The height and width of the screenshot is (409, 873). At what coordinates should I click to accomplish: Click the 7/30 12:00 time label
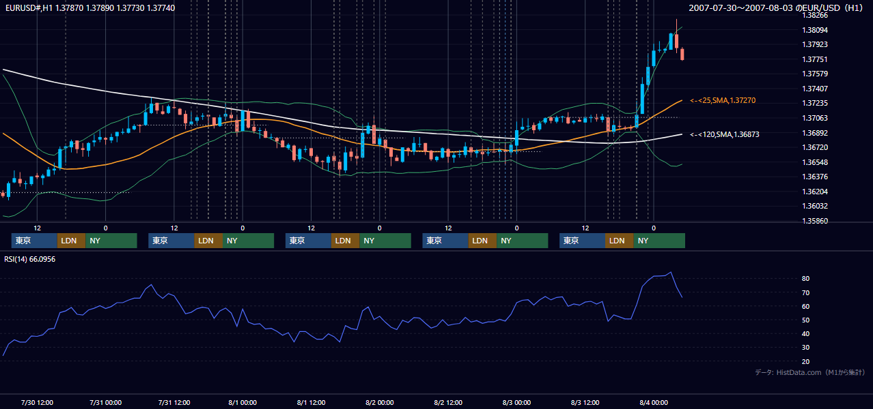point(38,402)
